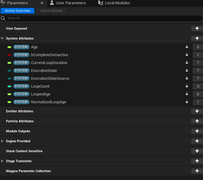Add a Module Outputs parameter with plus
Viewport: 203px width, 180px height.
tap(197, 131)
